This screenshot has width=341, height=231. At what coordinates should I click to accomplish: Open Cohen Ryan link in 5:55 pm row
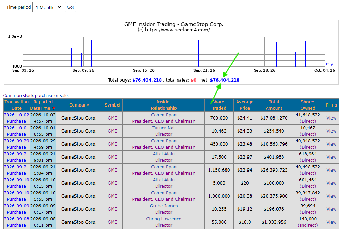(163, 193)
